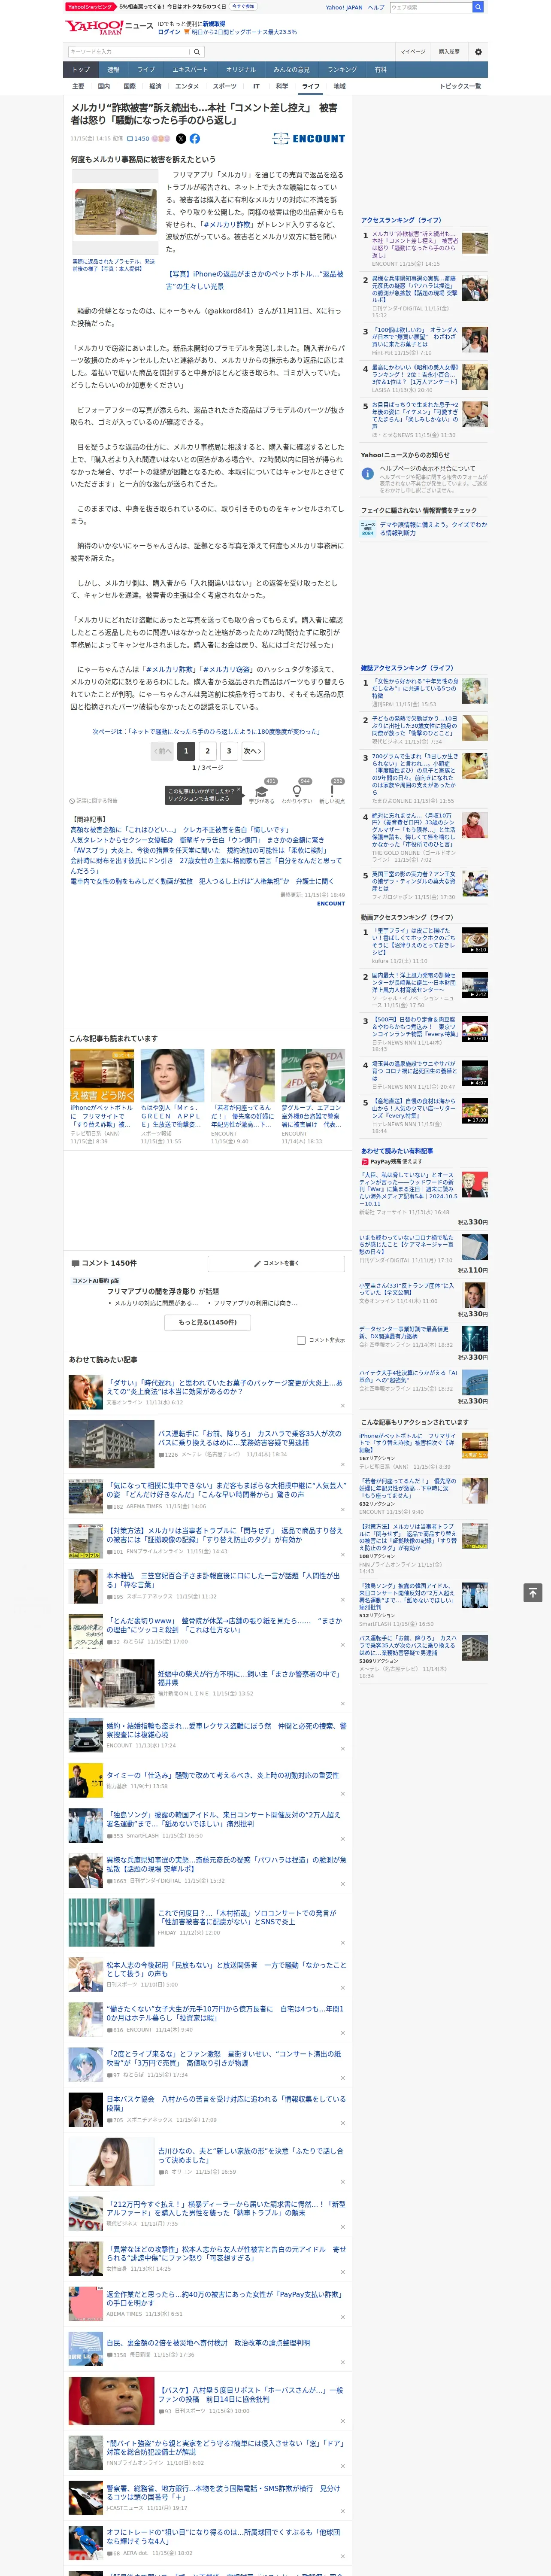
Task: Click the search magnifier button in the top bar
Action: pos(478,7)
